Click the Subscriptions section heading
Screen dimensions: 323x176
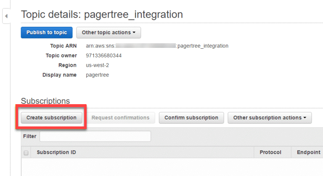45,101
